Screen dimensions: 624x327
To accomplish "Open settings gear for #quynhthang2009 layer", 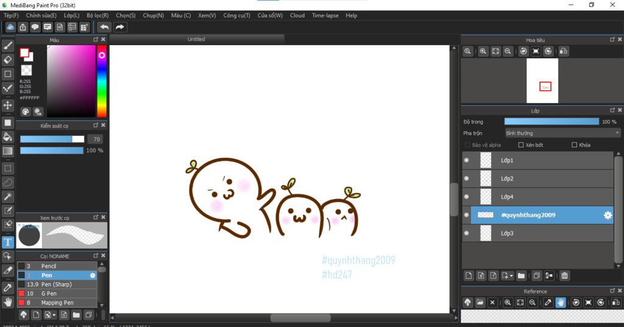I will pos(607,215).
